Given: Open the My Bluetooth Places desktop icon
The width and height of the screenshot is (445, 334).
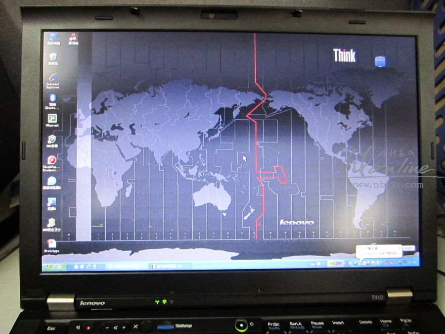Looking at the screenshot, I should pyautogui.click(x=52, y=101).
